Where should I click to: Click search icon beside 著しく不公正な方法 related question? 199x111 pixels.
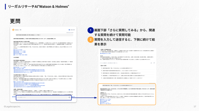(x=102, y=68)
